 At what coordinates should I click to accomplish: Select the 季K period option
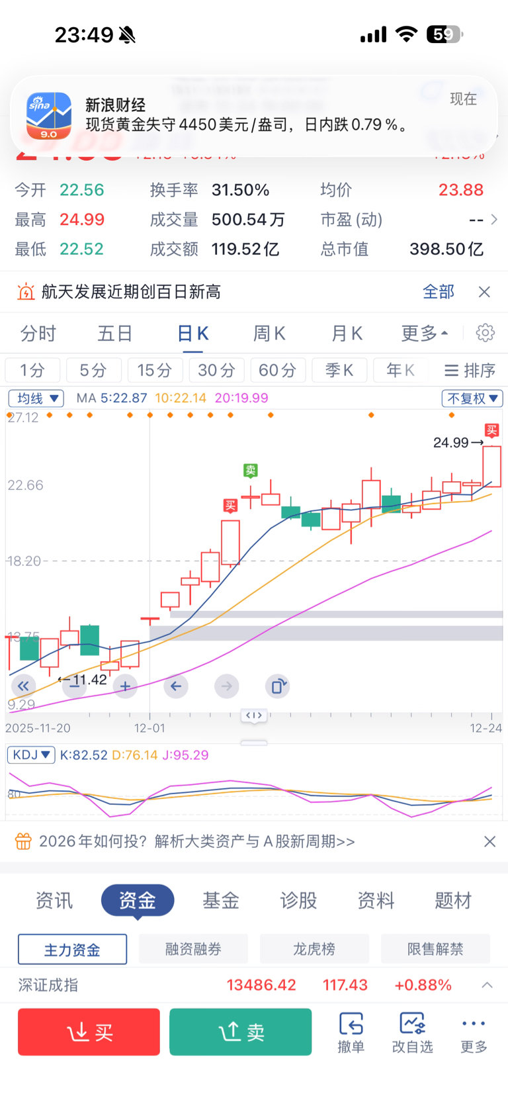(339, 371)
